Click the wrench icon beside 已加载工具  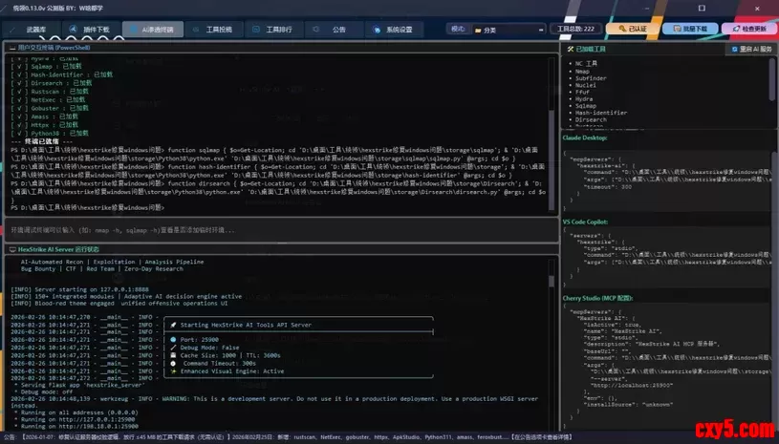pyautogui.click(x=572, y=48)
